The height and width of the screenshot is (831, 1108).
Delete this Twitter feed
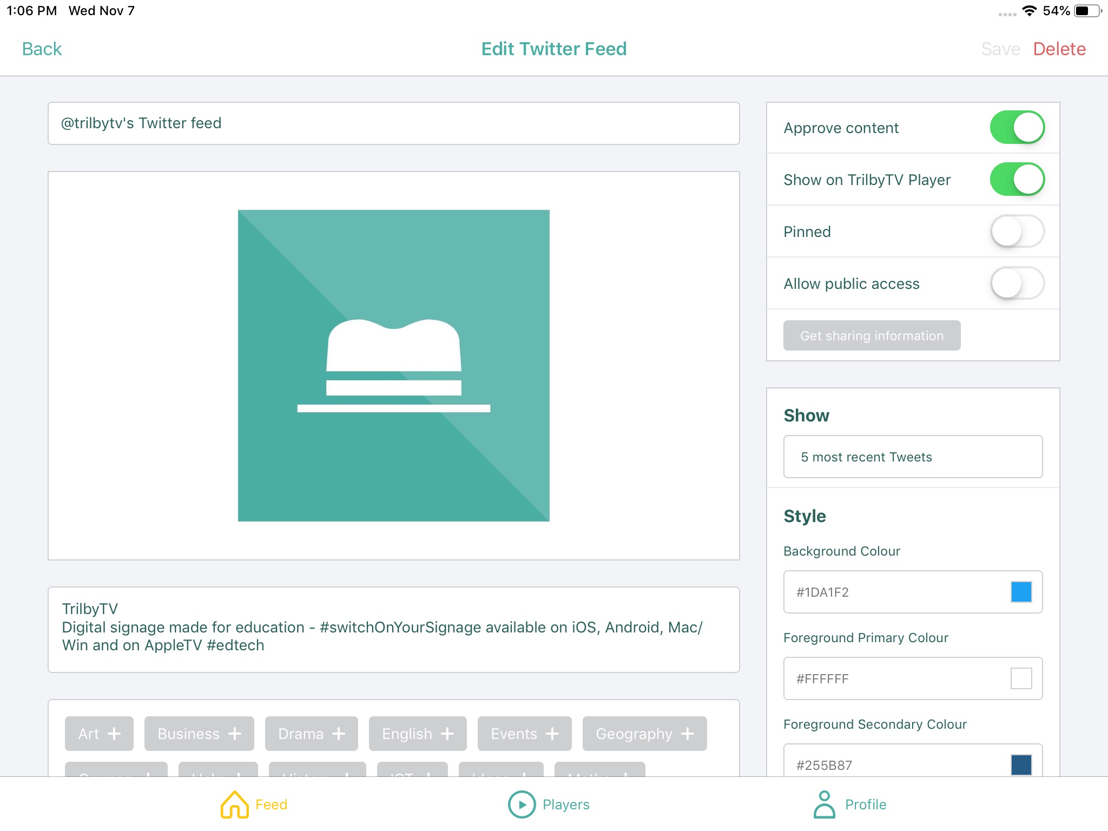point(1059,49)
